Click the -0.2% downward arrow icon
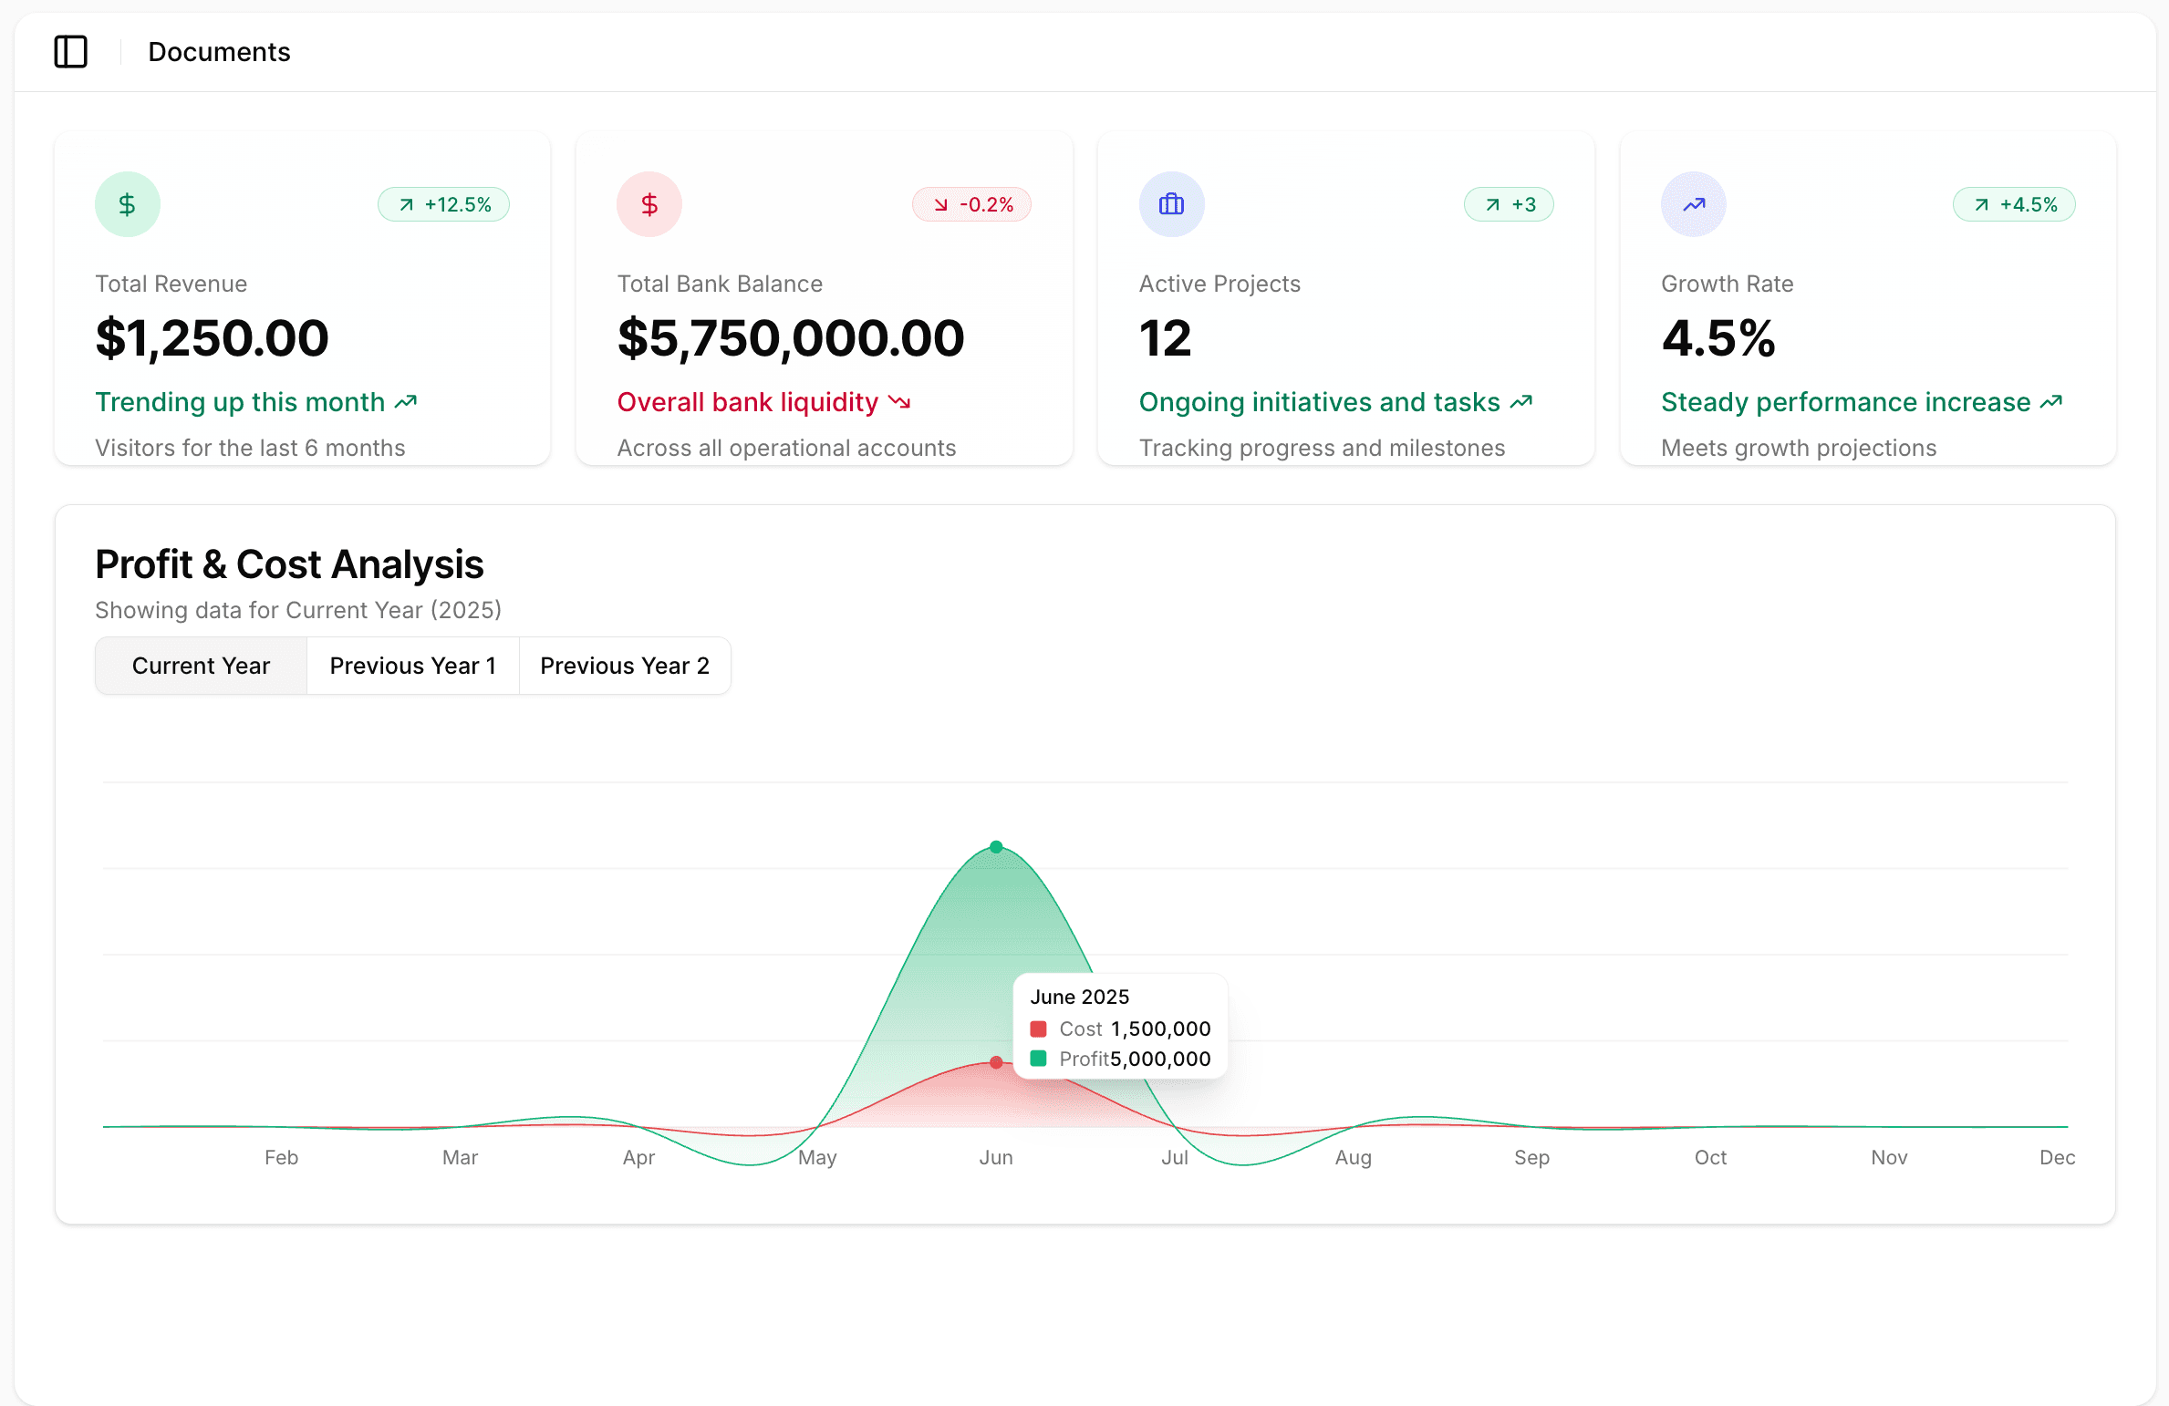The image size is (2169, 1406). click(941, 204)
